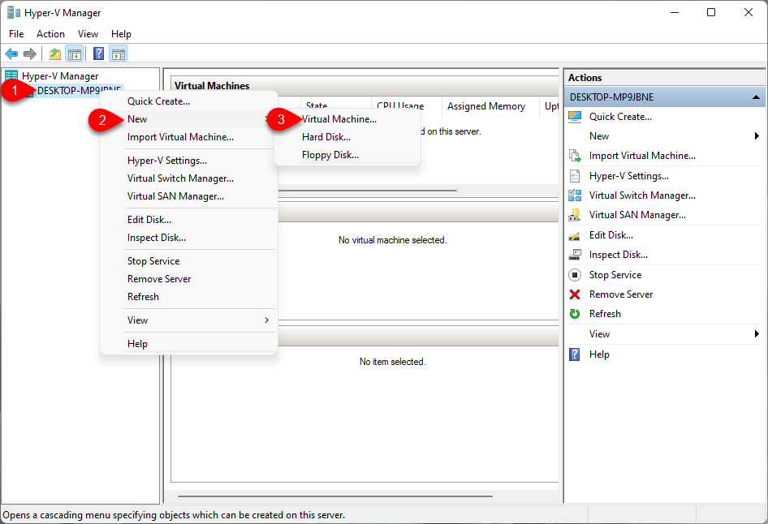Maximize the Hyper-V Manager window
Viewport: 768px width, 524px height.
(711, 13)
